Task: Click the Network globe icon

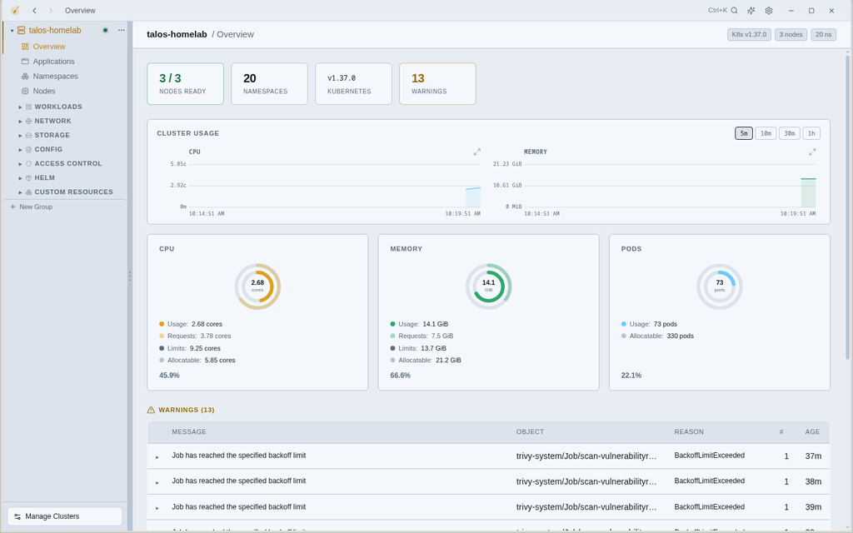Action: coord(29,121)
